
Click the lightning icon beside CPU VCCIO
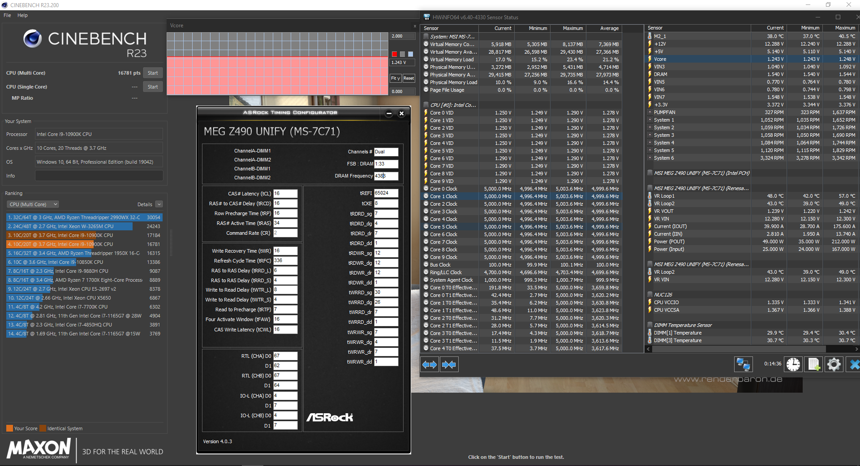pos(649,302)
